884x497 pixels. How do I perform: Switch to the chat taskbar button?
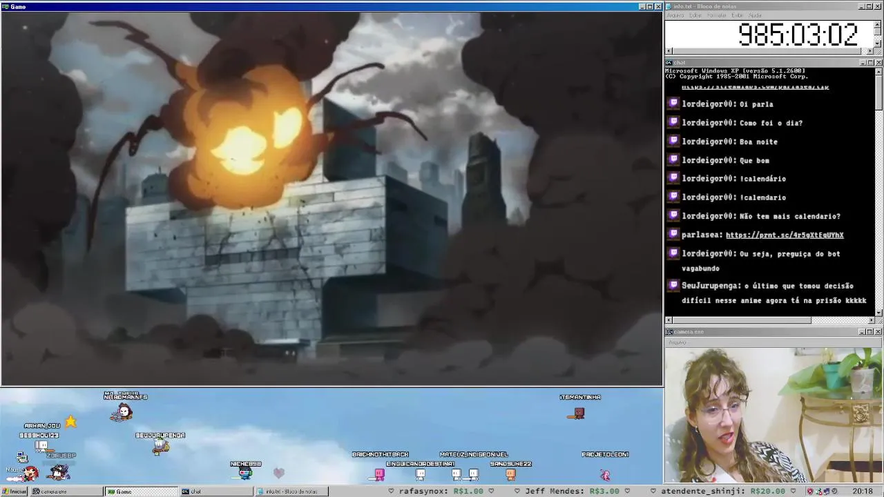pyautogui.click(x=216, y=491)
